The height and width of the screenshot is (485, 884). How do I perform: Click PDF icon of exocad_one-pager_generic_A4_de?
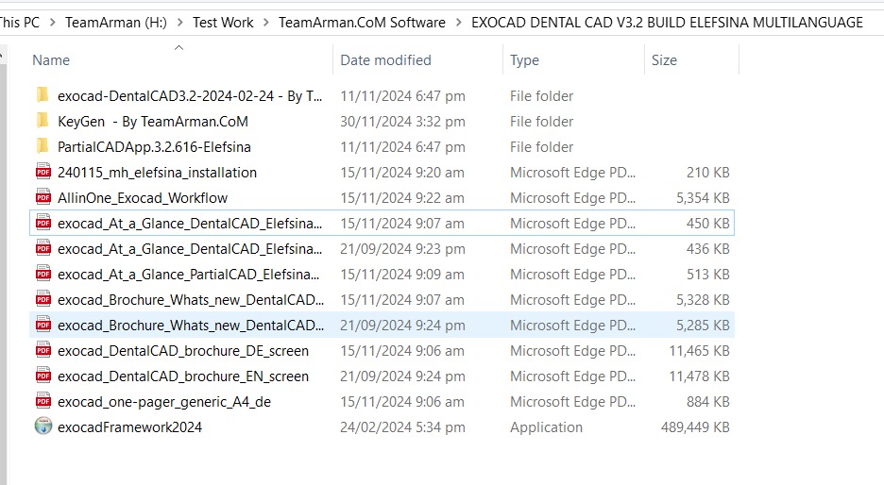[x=43, y=401]
